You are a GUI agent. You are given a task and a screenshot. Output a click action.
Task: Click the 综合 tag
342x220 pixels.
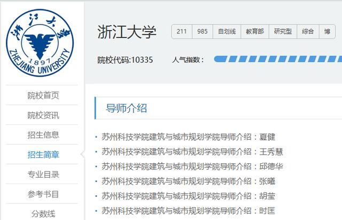click(x=308, y=32)
